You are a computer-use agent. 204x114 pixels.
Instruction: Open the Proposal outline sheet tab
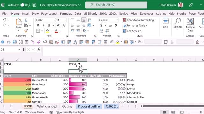pyautogui.click(x=89, y=106)
